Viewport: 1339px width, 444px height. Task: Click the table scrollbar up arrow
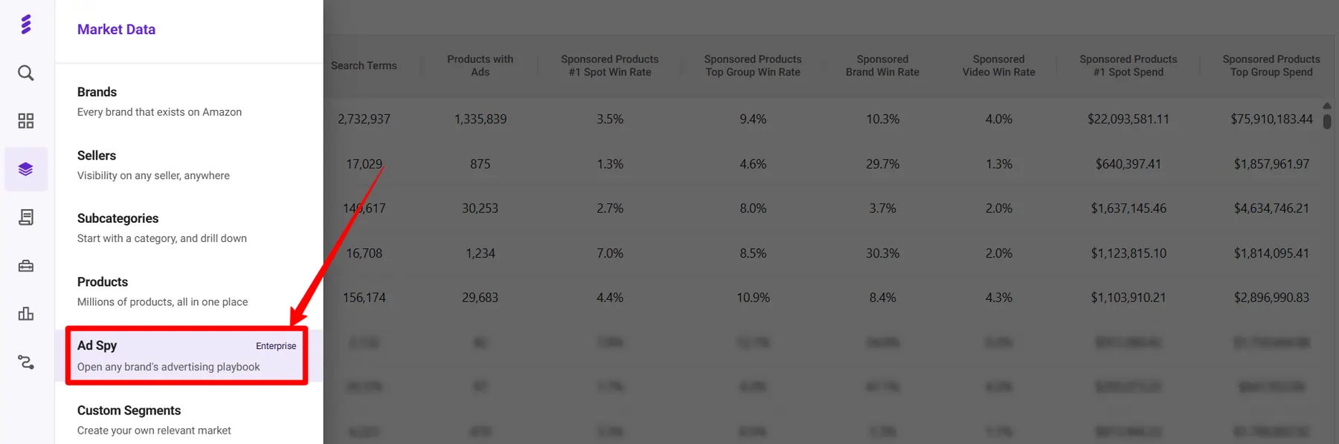[1327, 105]
